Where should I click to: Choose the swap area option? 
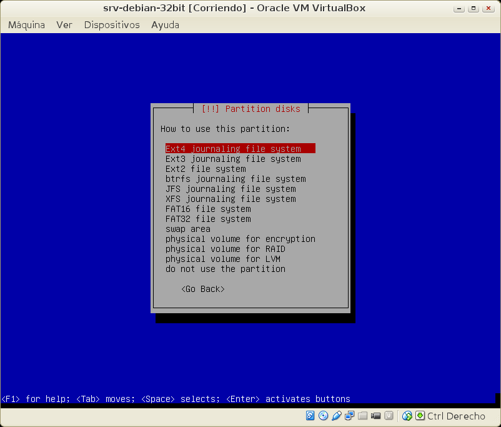coord(187,229)
